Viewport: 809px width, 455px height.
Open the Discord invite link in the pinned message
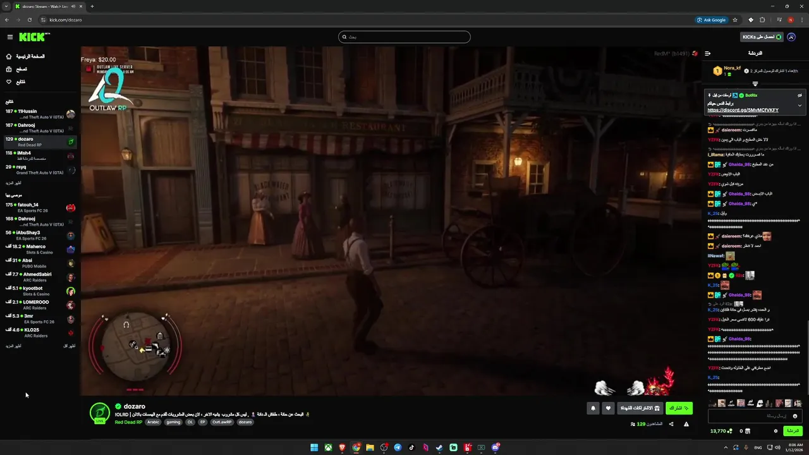click(743, 110)
